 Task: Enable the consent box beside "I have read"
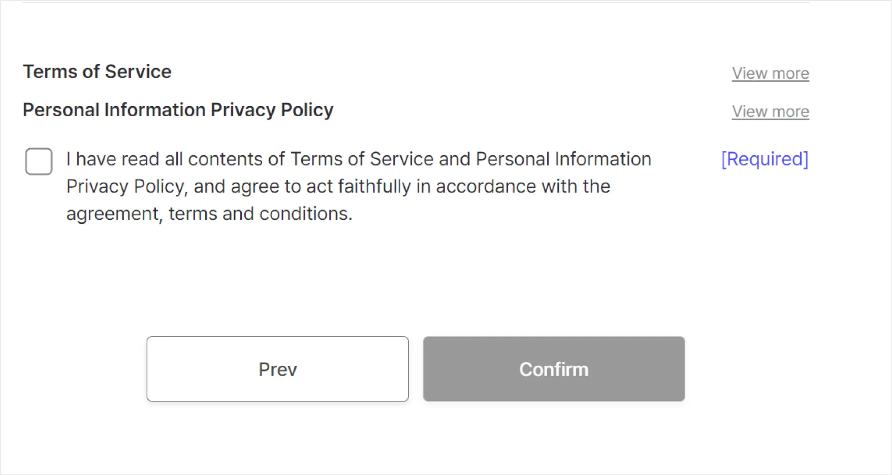click(x=39, y=161)
